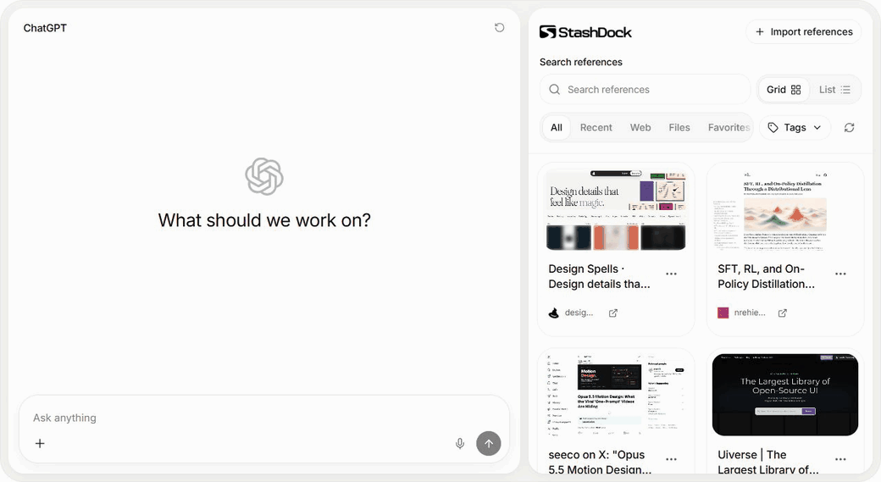
Task: Click the magnifier icon in search field
Action: (x=554, y=89)
